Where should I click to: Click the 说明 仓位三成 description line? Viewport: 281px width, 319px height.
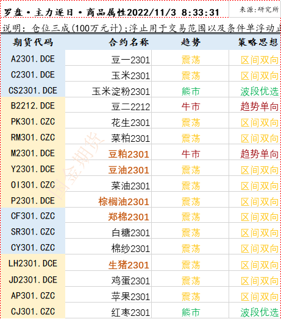(141, 28)
